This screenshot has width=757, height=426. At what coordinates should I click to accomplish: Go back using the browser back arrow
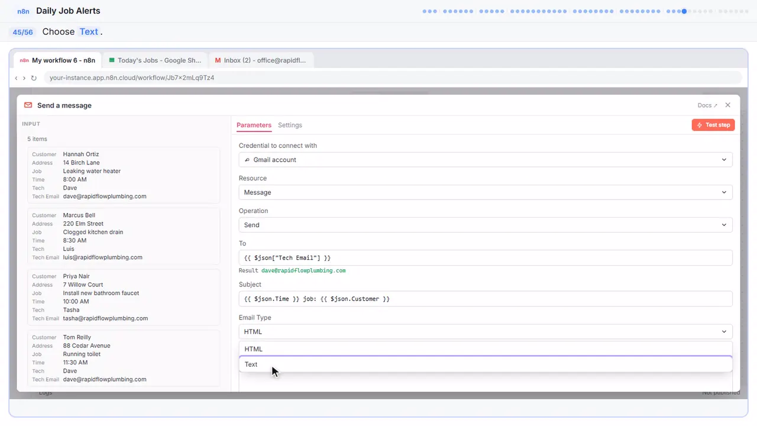(16, 78)
